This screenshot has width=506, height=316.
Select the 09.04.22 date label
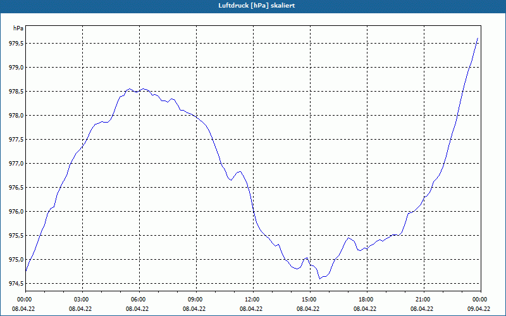pyautogui.click(x=479, y=309)
